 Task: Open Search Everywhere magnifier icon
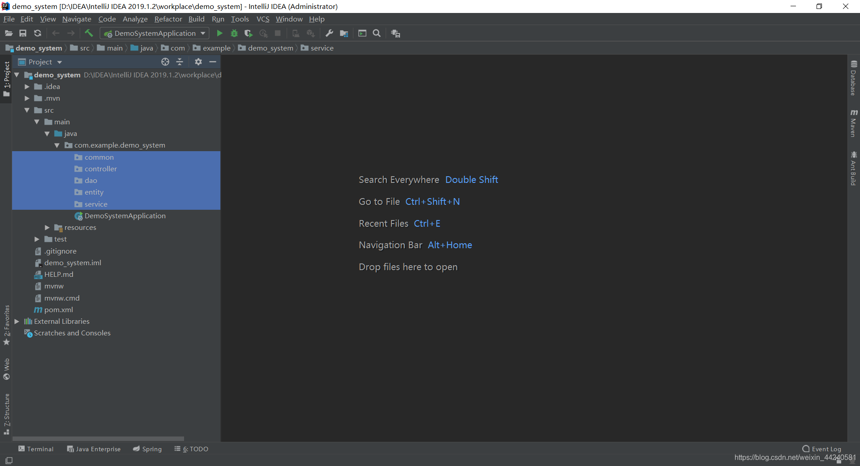point(377,33)
